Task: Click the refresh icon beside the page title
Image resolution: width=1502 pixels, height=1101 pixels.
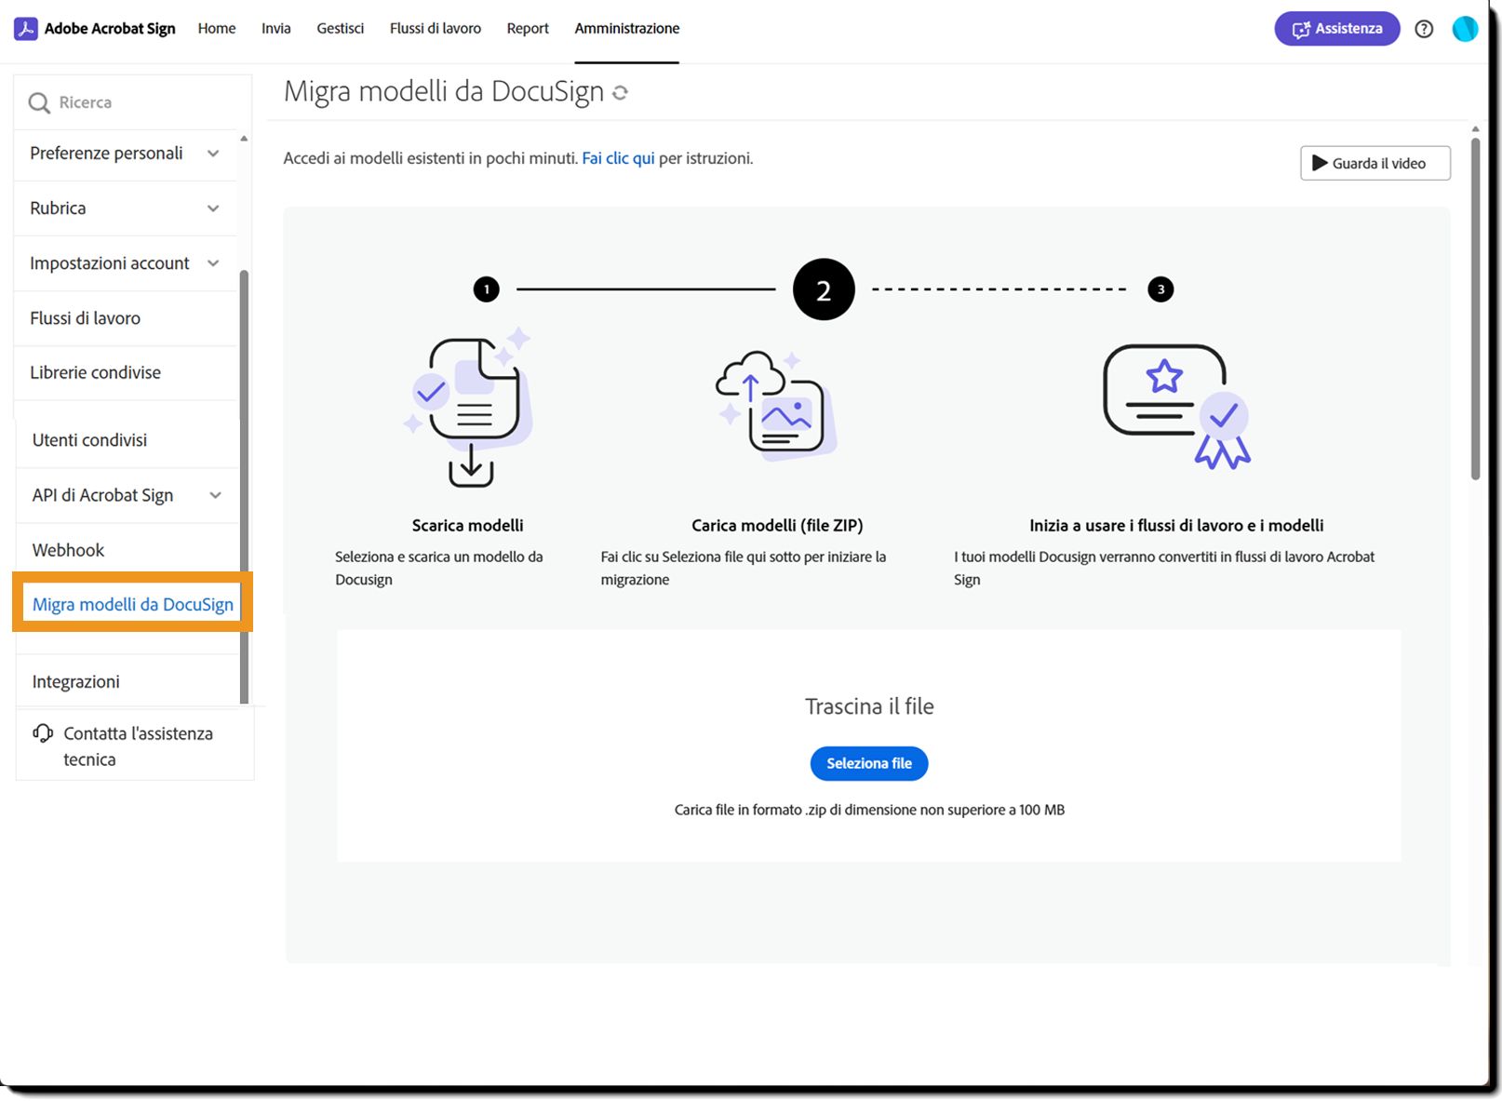Action: pyautogui.click(x=620, y=92)
